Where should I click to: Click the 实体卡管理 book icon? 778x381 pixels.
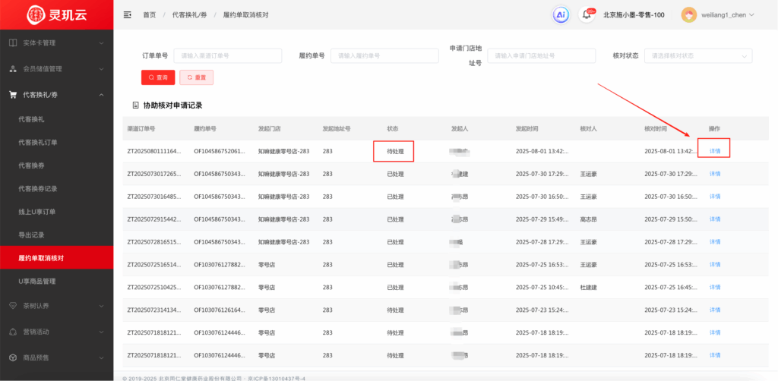click(13, 43)
